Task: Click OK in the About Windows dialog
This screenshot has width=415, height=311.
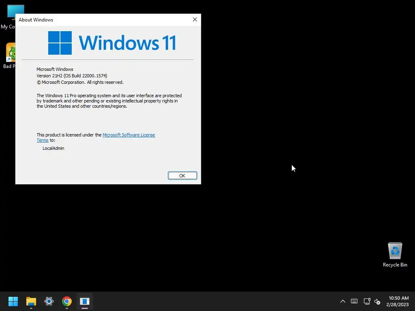Action: pos(182,176)
